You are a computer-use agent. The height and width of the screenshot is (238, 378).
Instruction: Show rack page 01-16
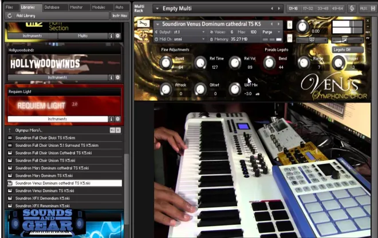point(293,9)
